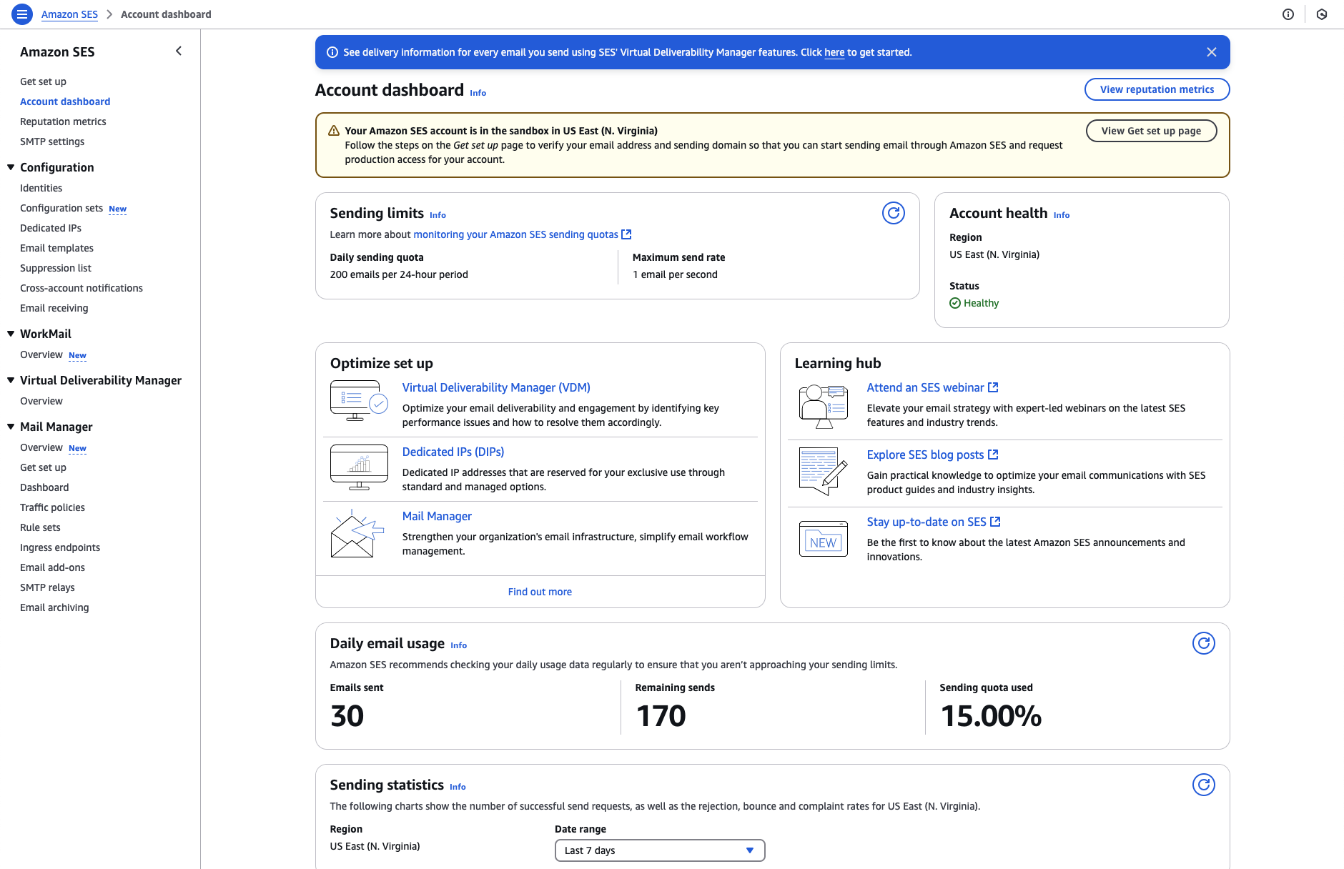This screenshot has width=1344, height=869.
Task: Open Dedicated IPs (DIPs) link
Action: pyautogui.click(x=453, y=452)
